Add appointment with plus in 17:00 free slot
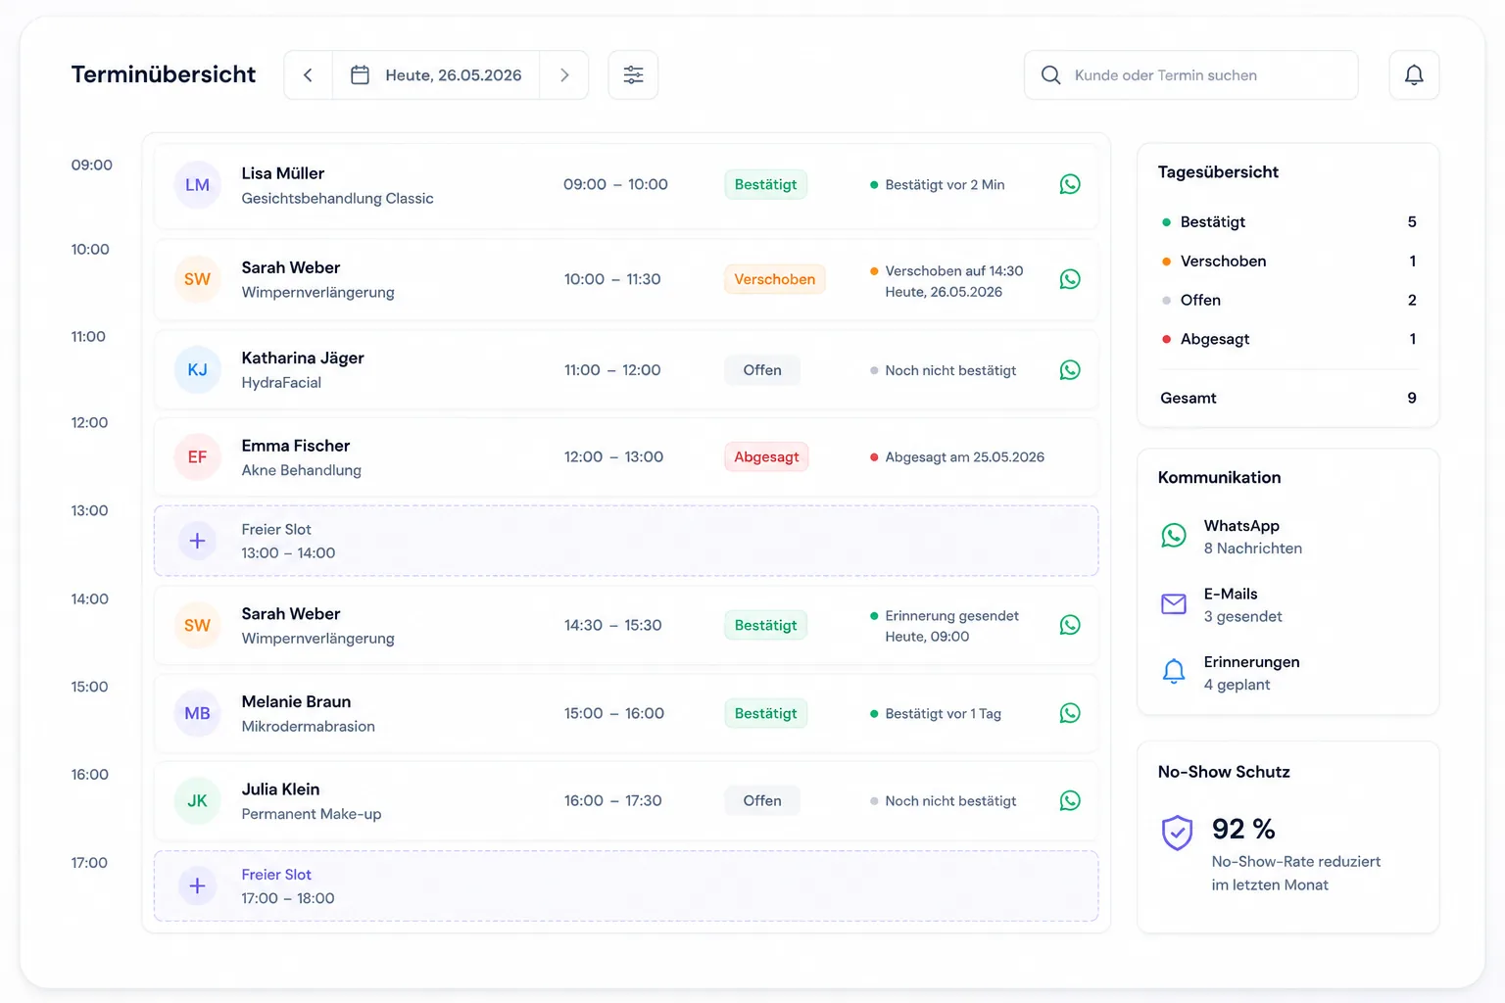 pyautogui.click(x=197, y=885)
